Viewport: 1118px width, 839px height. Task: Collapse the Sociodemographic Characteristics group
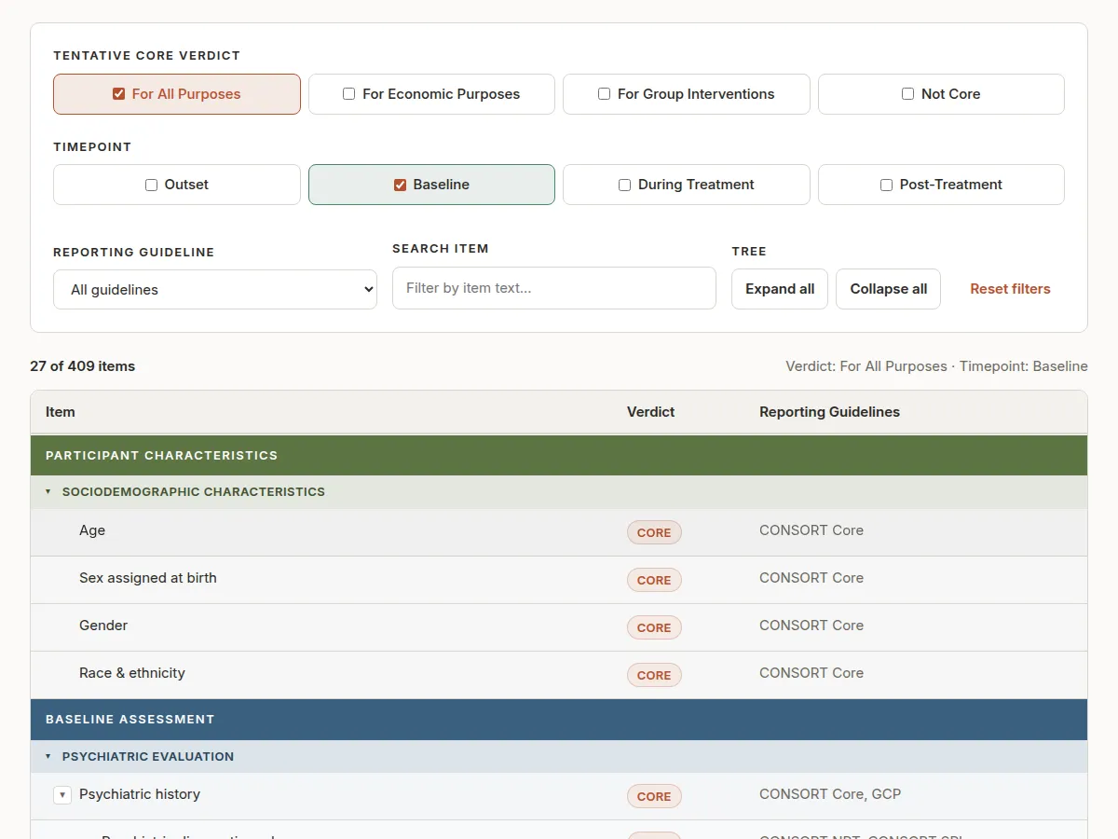point(48,491)
